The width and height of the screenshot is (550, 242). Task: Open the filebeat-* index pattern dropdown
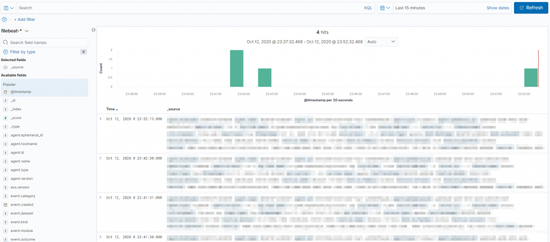pos(15,31)
